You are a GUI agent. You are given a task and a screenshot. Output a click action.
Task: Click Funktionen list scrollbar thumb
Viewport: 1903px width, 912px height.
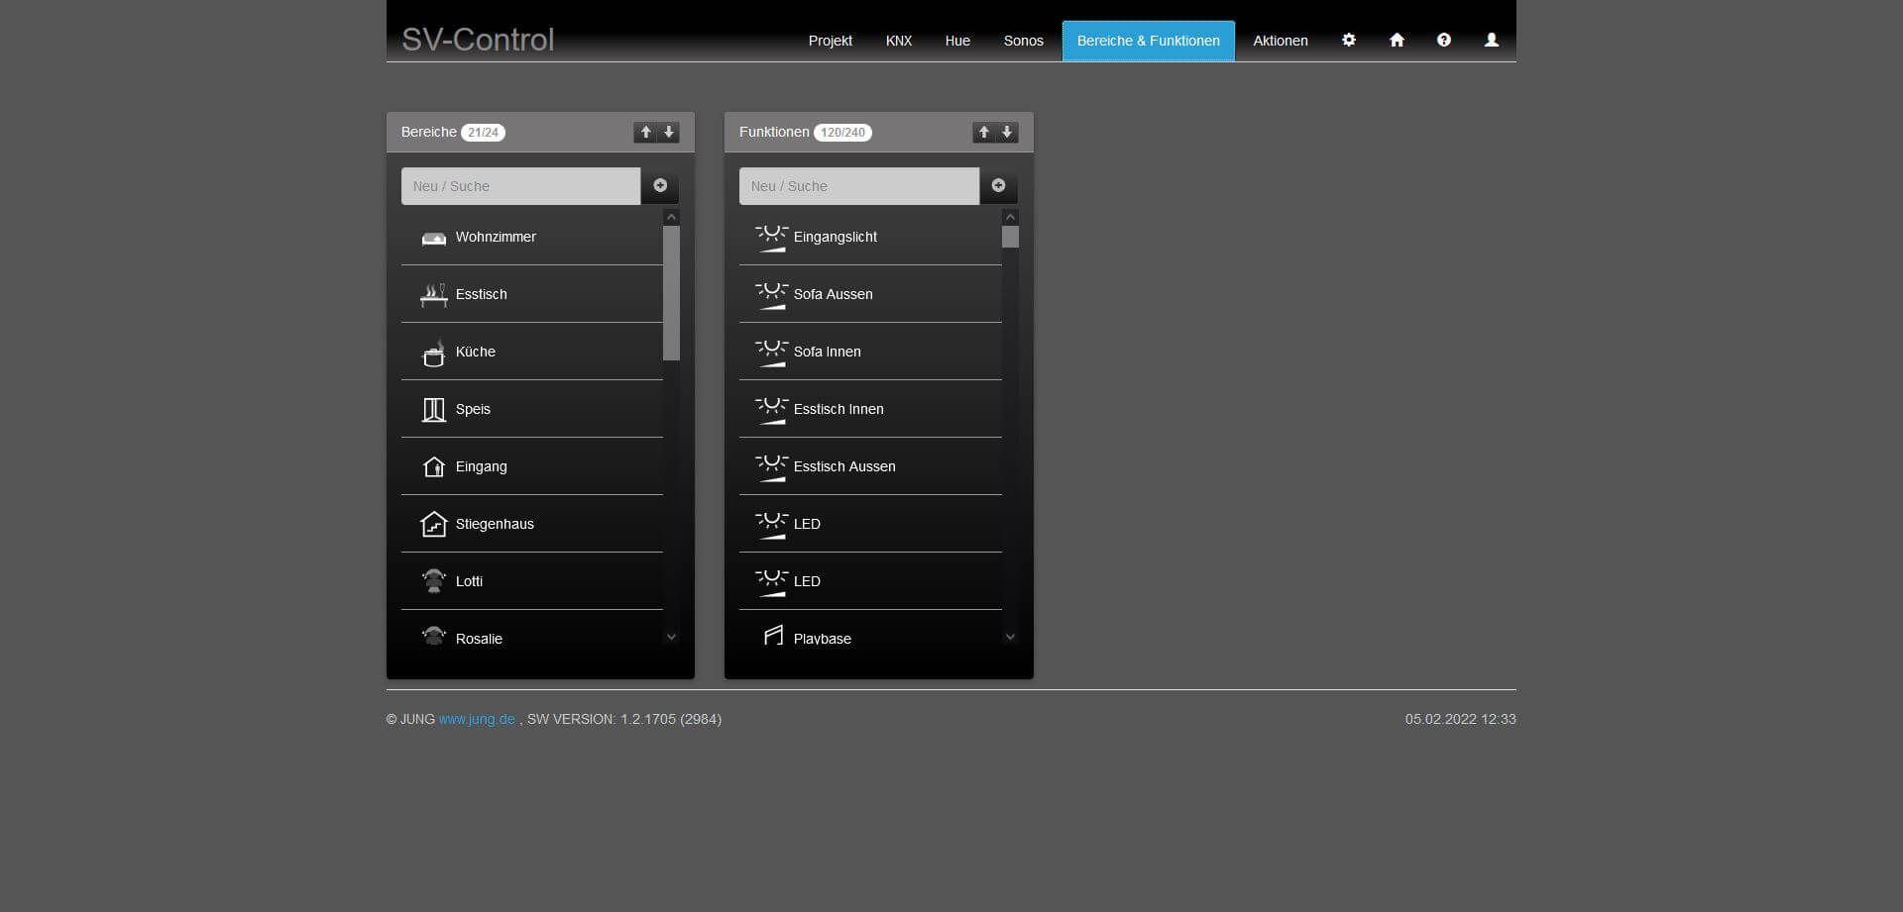click(1010, 237)
